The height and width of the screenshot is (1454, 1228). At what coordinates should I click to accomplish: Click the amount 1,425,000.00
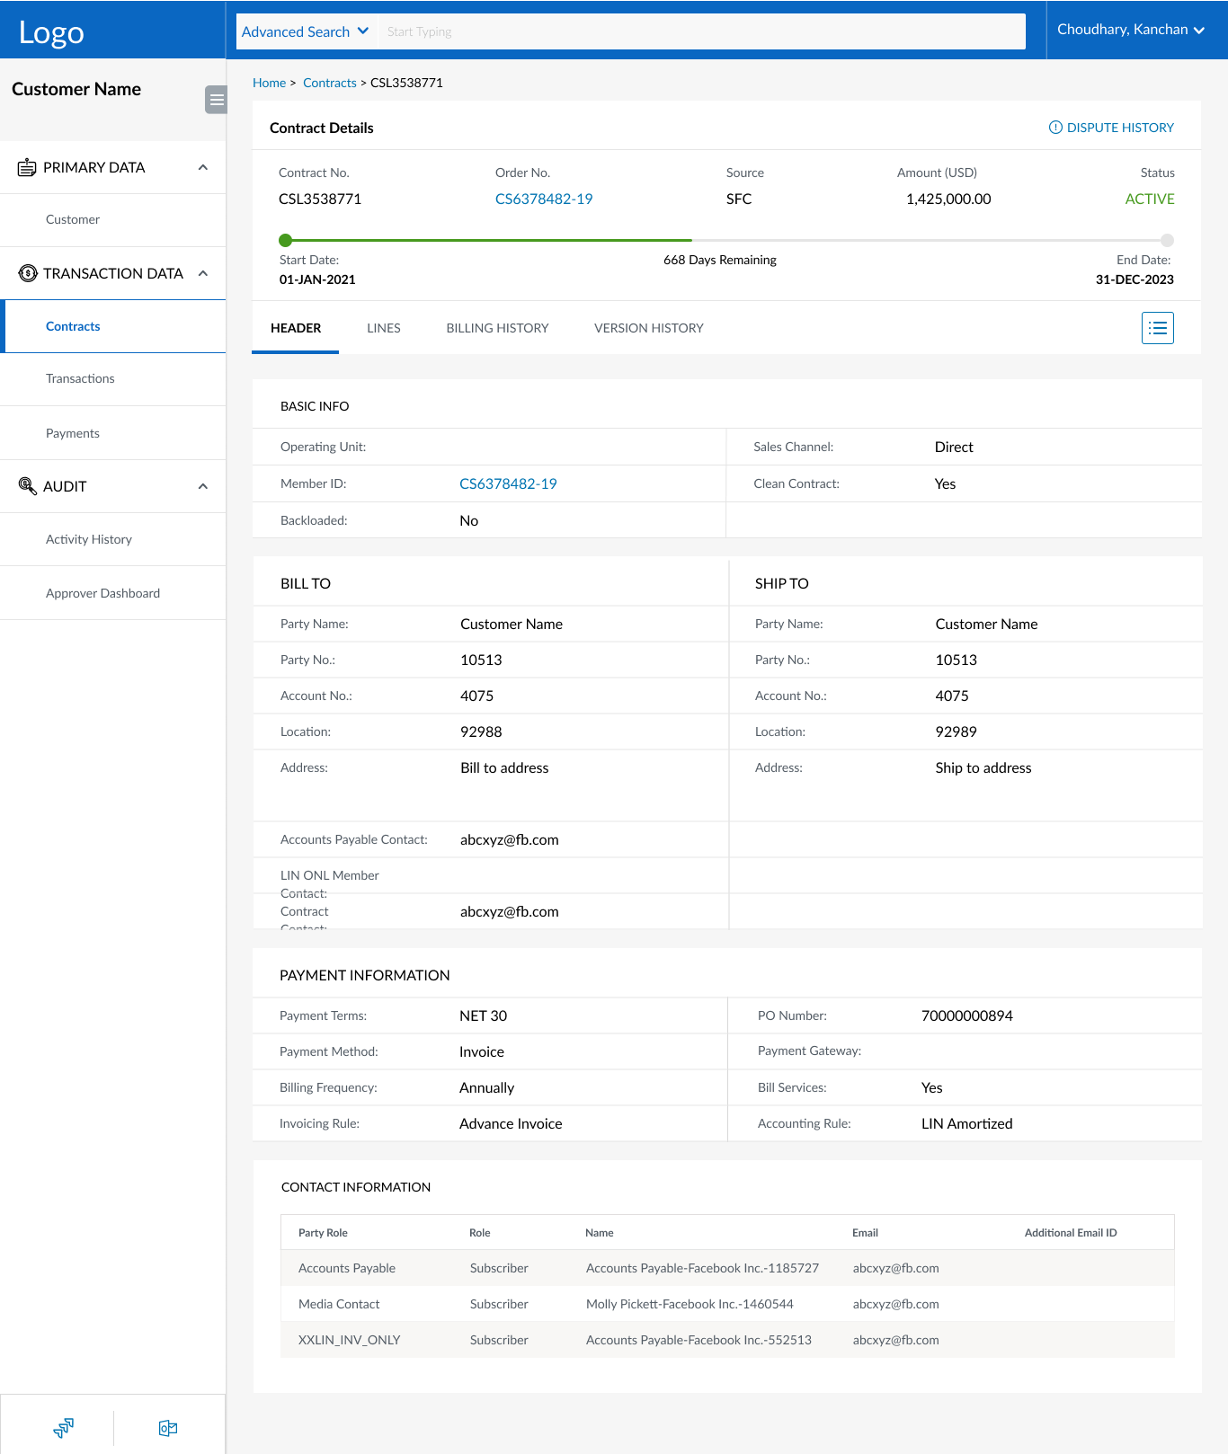(948, 199)
